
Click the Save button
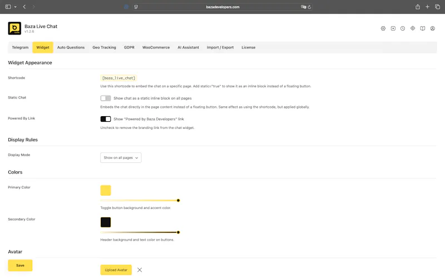pyautogui.click(x=20, y=266)
